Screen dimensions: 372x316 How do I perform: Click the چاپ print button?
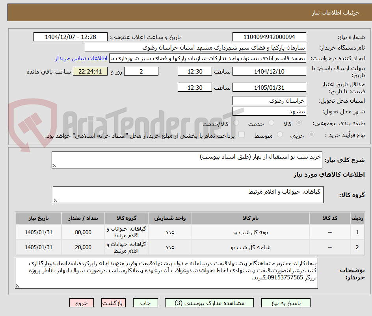(x=145, y=303)
